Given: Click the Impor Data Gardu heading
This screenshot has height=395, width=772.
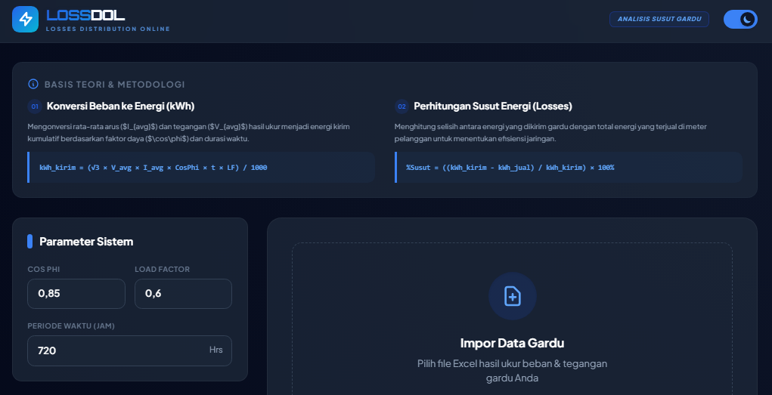Looking at the screenshot, I should tap(512, 343).
